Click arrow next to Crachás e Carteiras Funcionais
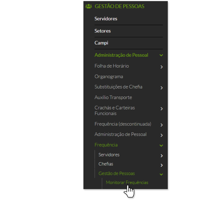Viewport: 214px width, 200px height. click(162, 109)
